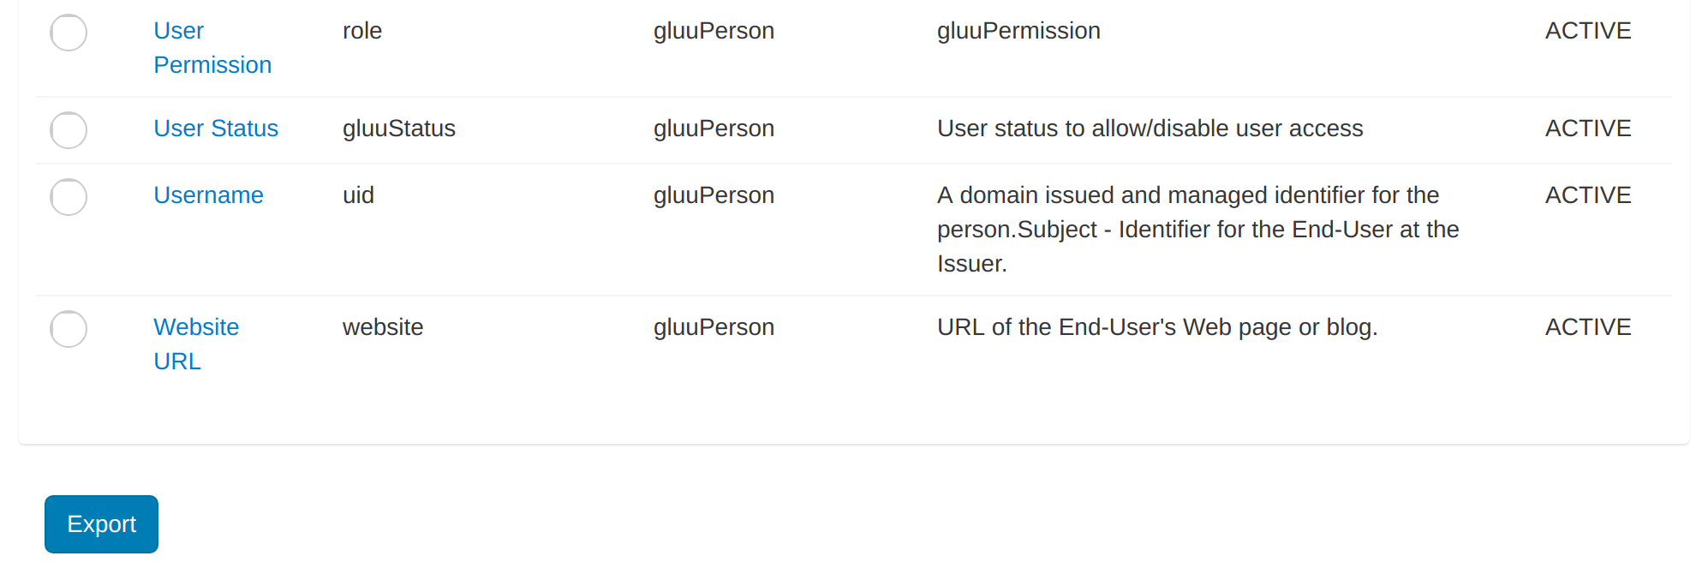Select the radio button beside User Status
This screenshot has height=574, width=1708.
click(x=69, y=130)
